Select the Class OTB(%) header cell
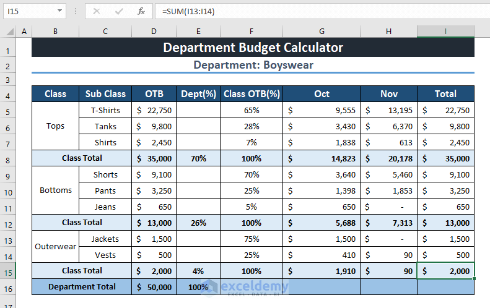Viewport: 490px width, 308px height. [x=252, y=94]
